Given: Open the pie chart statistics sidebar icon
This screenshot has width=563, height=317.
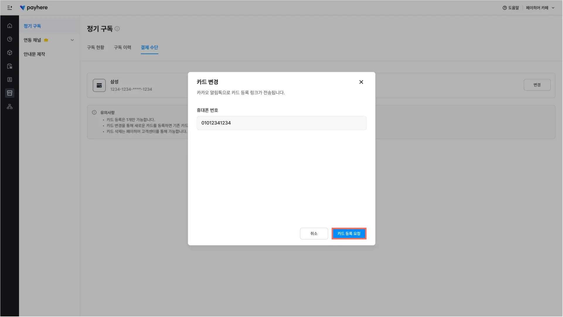Looking at the screenshot, I should [x=10, y=39].
